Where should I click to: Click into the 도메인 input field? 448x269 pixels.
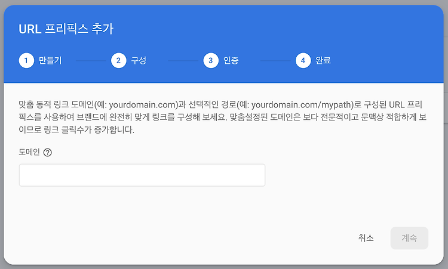142,175
